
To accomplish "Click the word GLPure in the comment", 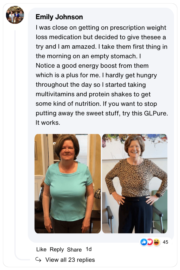I will click(145, 113).
